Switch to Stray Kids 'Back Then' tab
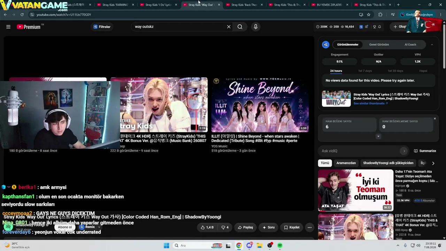Image resolution: width=446 pixels, height=251 pixels. click(x=245, y=5)
